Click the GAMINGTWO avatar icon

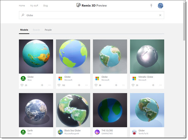tap(97, 132)
